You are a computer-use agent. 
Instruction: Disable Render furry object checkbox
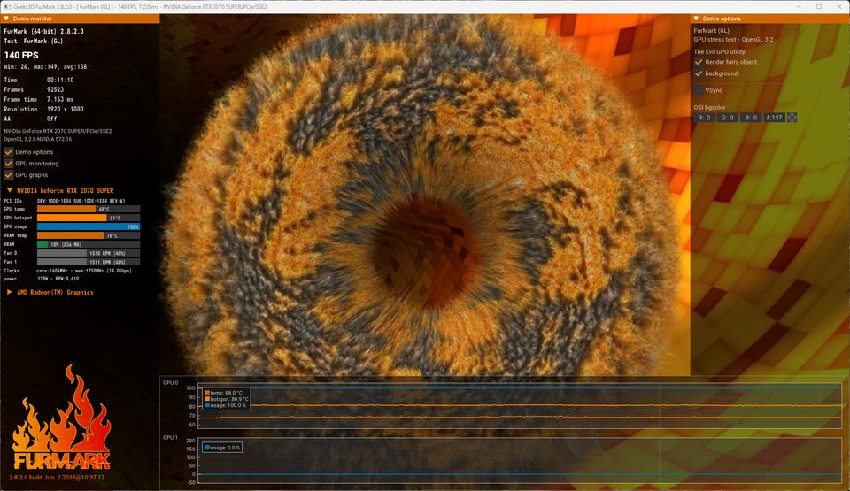click(699, 62)
